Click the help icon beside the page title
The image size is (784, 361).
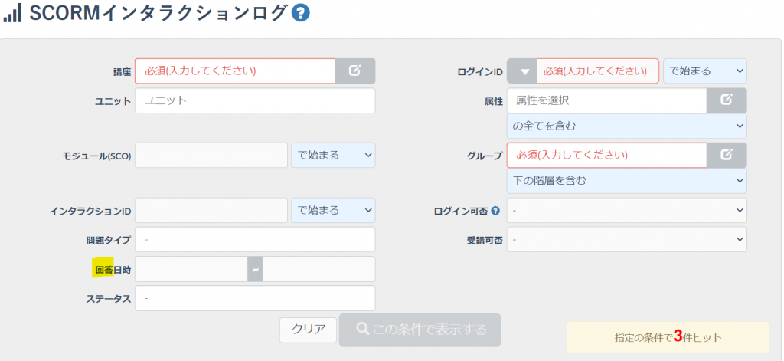[301, 14]
